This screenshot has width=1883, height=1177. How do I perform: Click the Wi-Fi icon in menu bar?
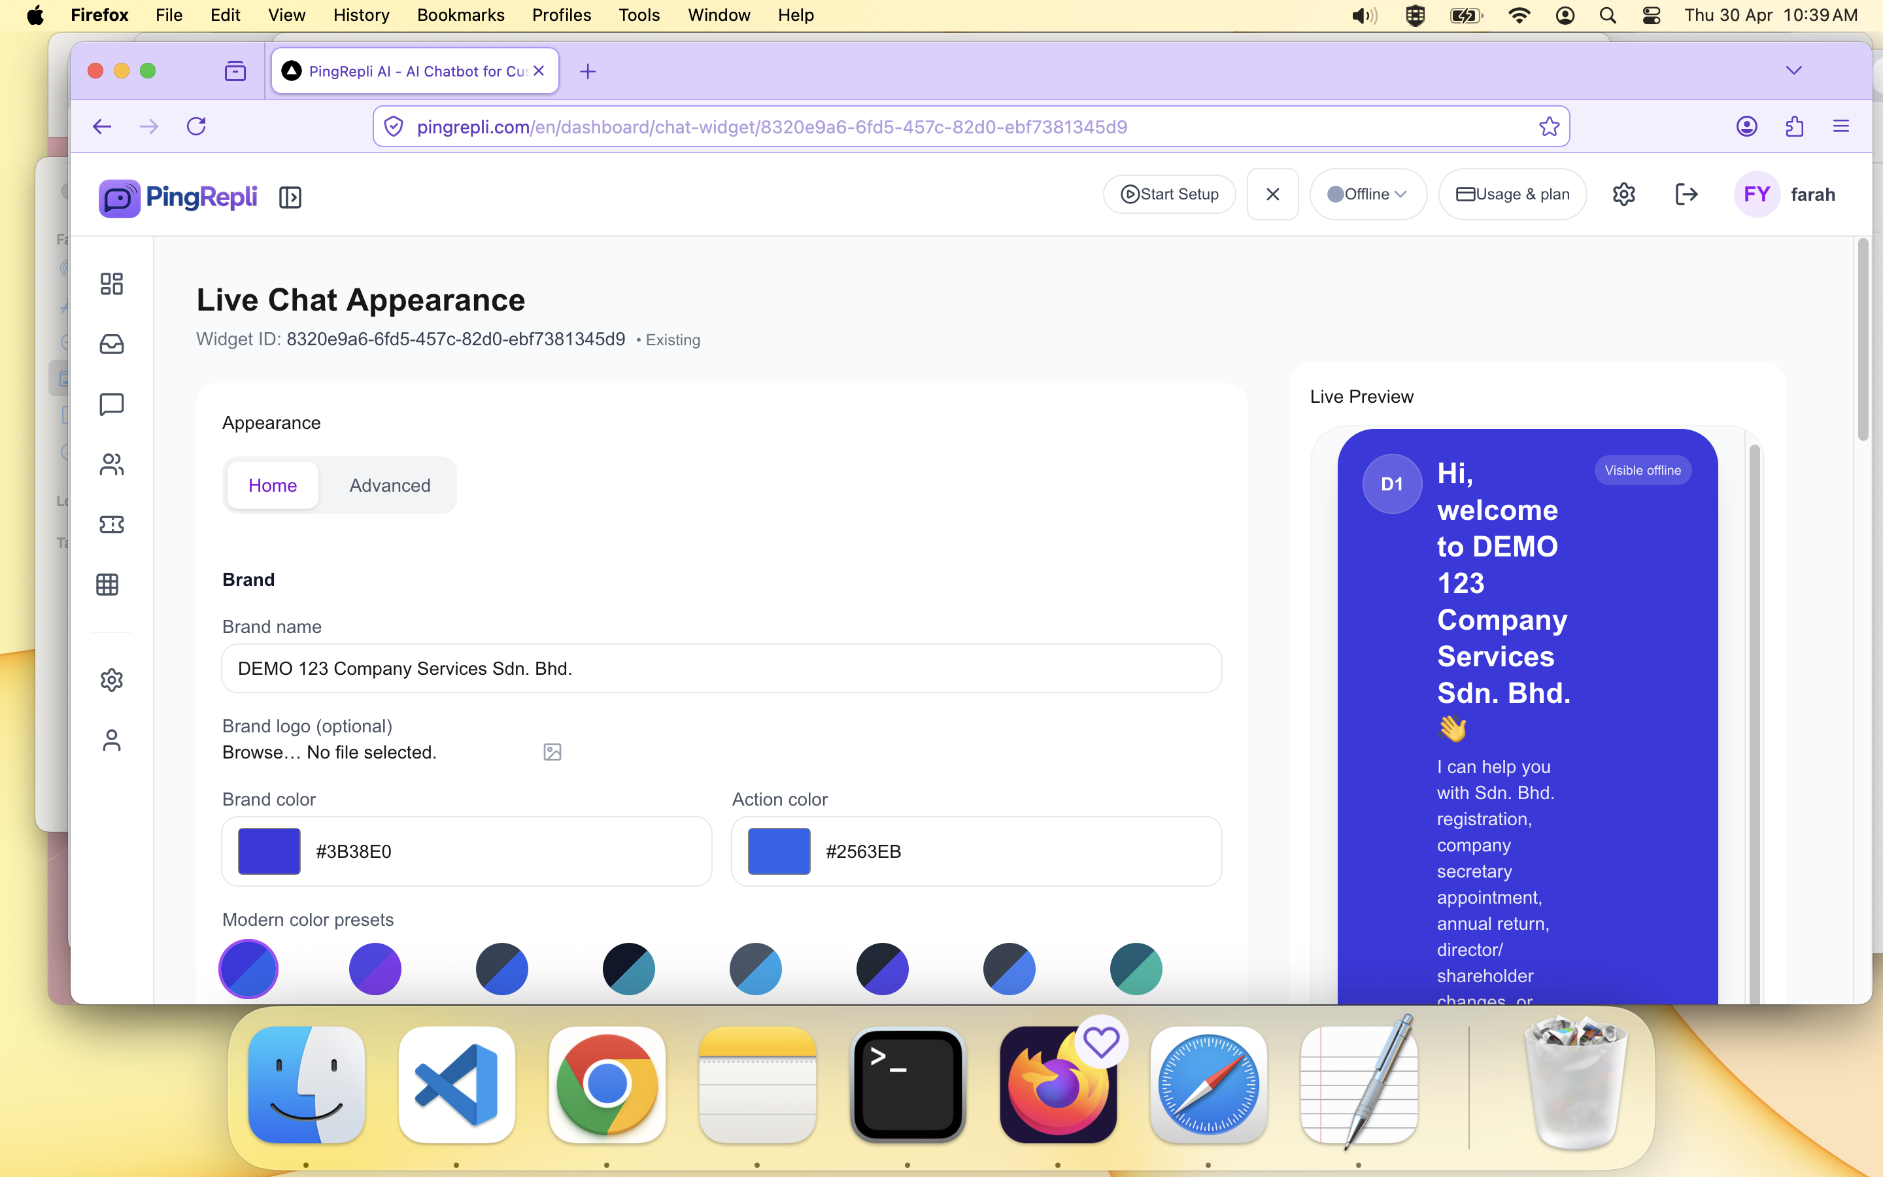pyautogui.click(x=1519, y=16)
